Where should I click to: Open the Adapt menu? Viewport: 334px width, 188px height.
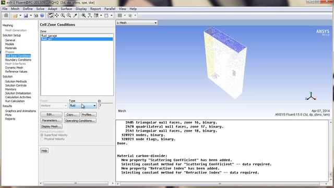pos(52,9)
